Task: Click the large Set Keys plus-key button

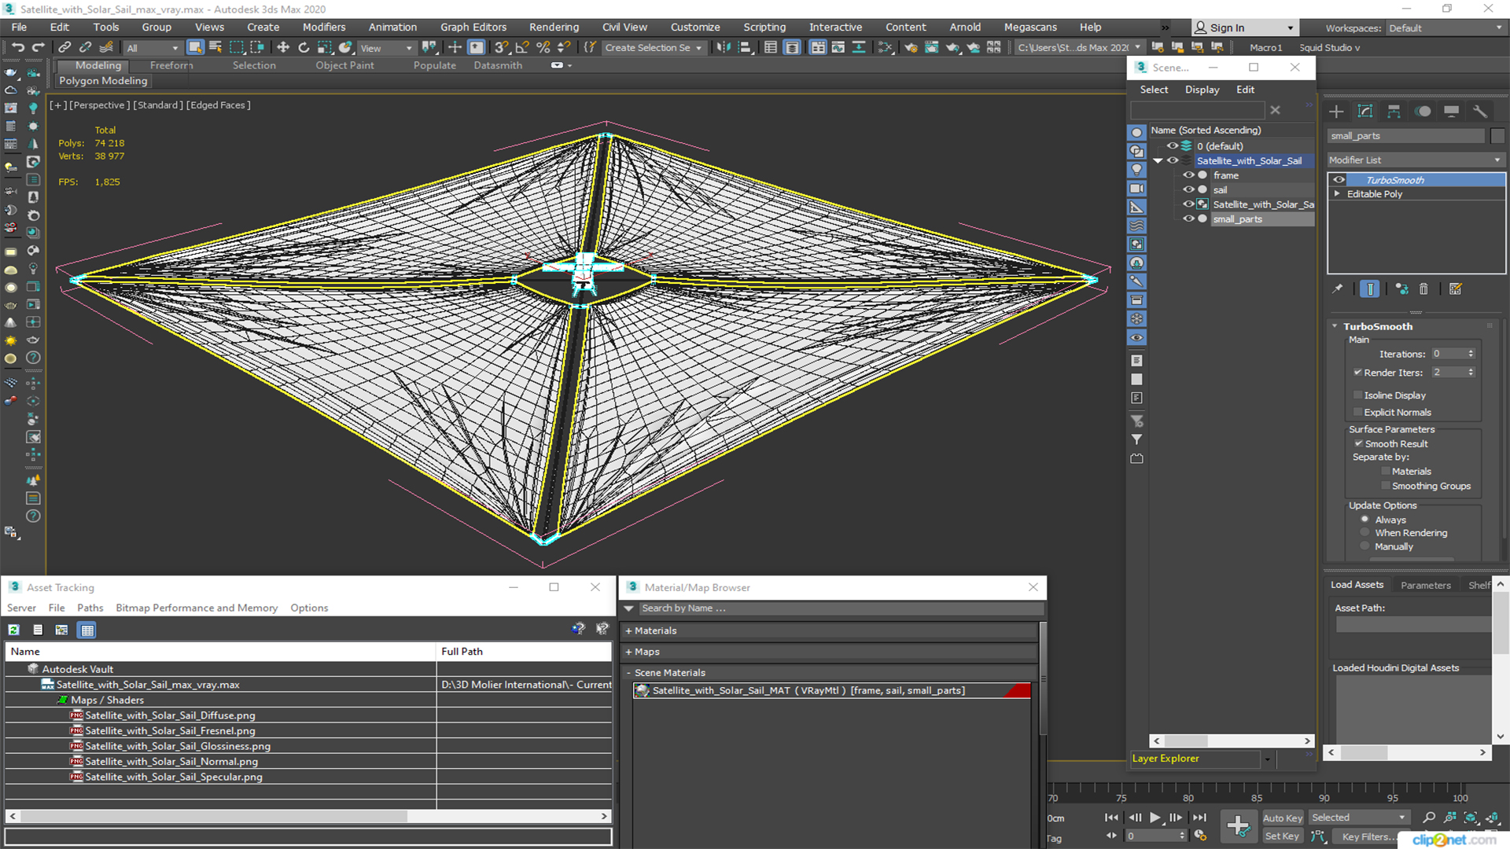Action: click(1238, 826)
